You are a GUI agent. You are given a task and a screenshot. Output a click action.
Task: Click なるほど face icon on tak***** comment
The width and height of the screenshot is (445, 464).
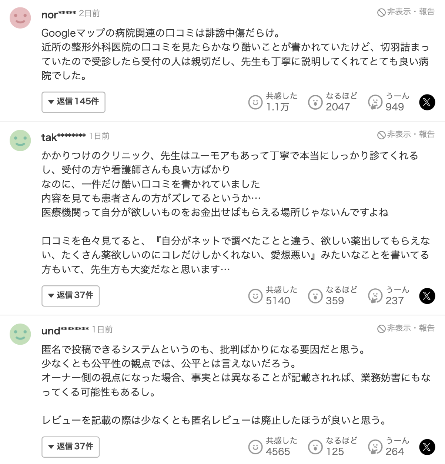tap(315, 296)
